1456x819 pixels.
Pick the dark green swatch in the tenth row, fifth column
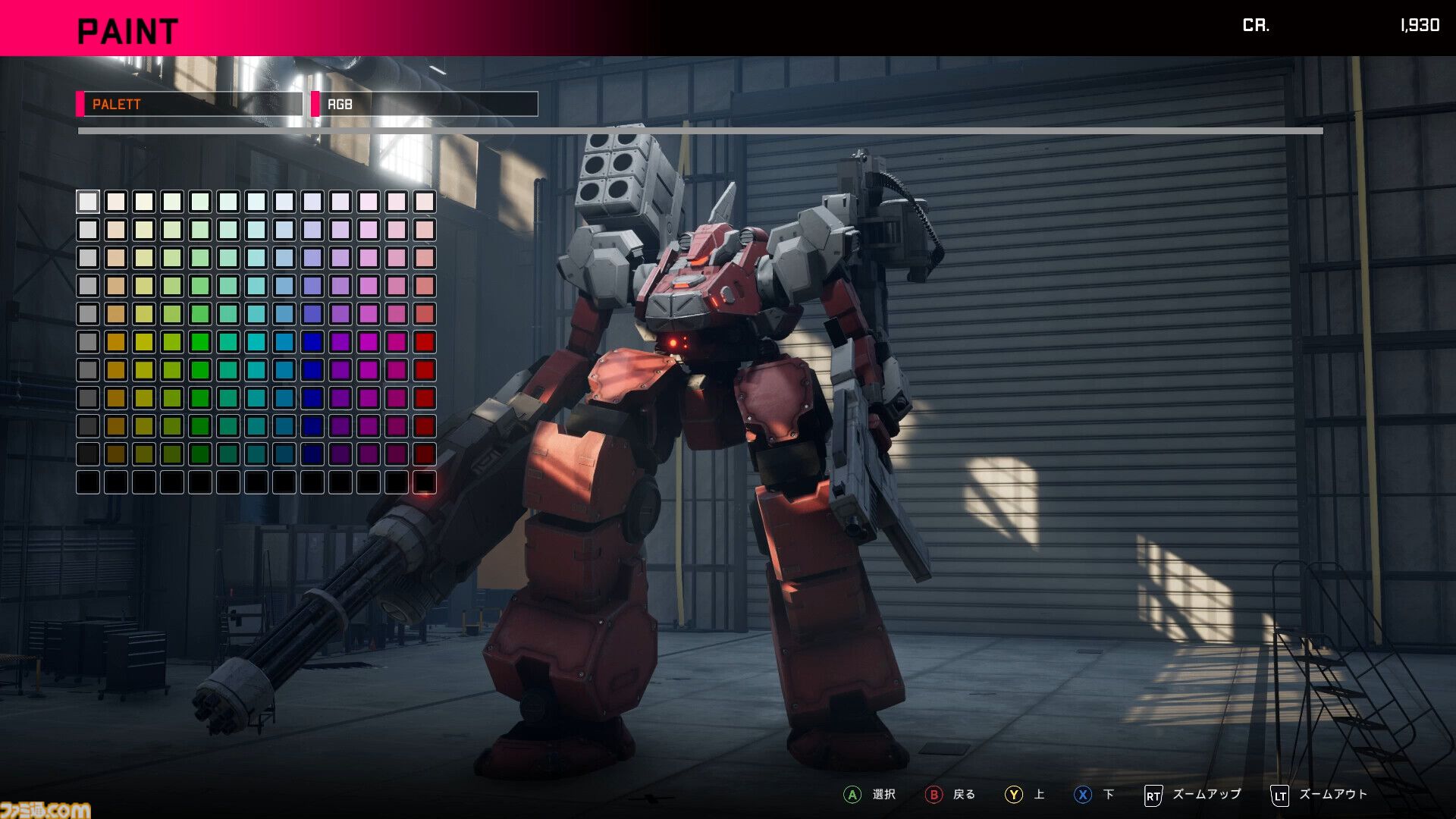(x=200, y=453)
